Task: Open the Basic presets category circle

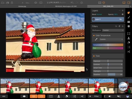Action: (x=123, y=86)
